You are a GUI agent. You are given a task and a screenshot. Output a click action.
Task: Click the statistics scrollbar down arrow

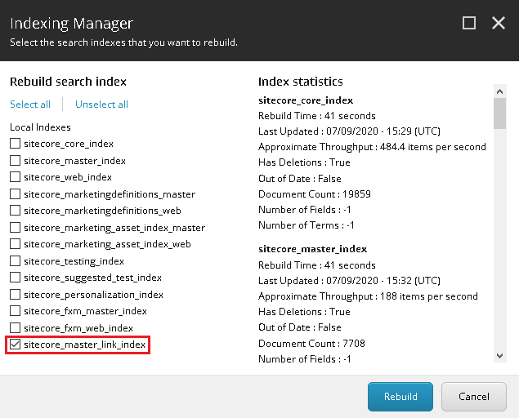point(500,356)
